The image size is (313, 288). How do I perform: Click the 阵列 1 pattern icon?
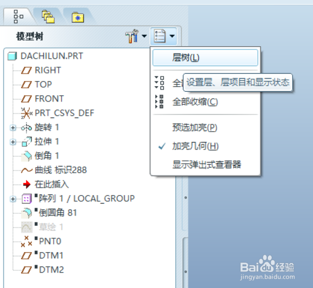pyautogui.click(x=26, y=198)
